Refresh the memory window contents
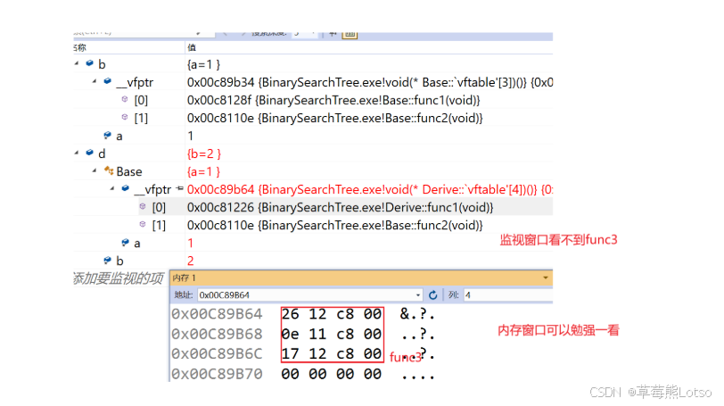The width and height of the screenshot is (724, 406). point(432,295)
